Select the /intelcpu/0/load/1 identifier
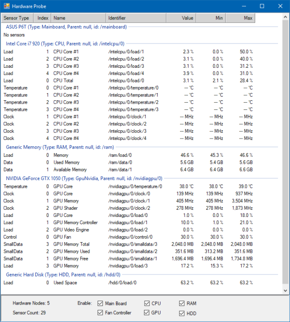 pos(126,52)
